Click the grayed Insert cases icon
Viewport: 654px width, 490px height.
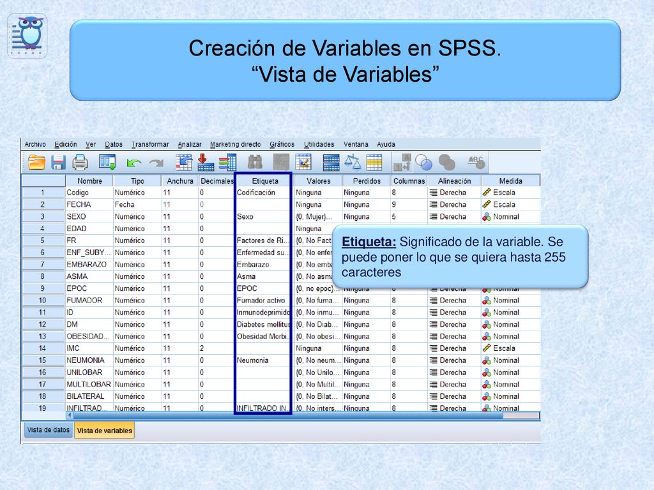[x=281, y=163]
